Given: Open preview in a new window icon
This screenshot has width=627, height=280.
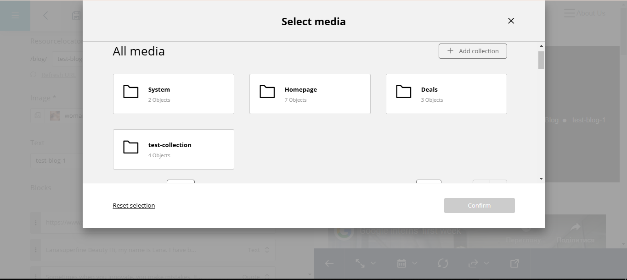Looking at the screenshot, I should [514, 263].
